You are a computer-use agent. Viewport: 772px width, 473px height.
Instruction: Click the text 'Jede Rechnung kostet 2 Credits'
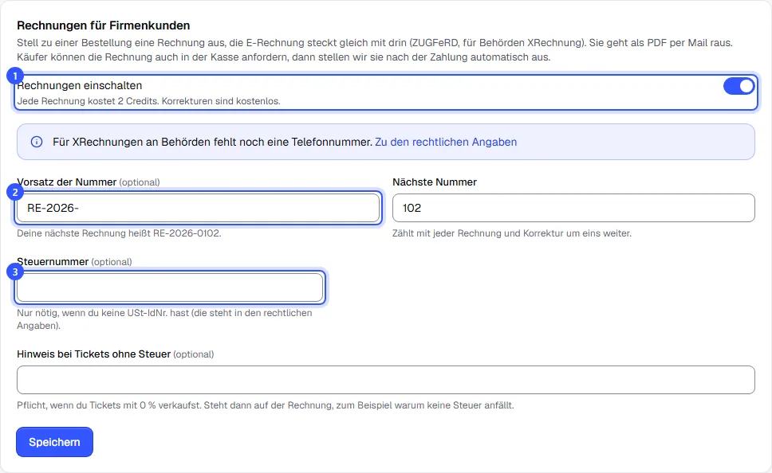pyautogui.click(x=88, y=101)
